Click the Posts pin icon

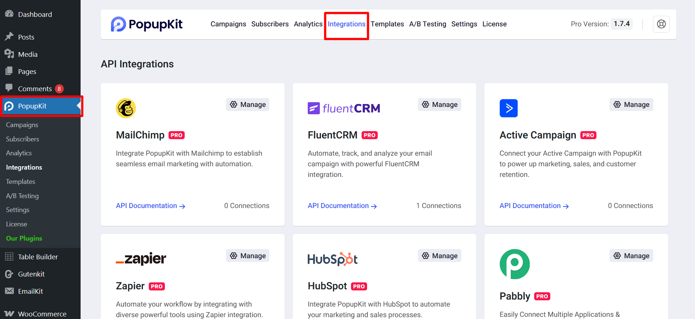9,37
